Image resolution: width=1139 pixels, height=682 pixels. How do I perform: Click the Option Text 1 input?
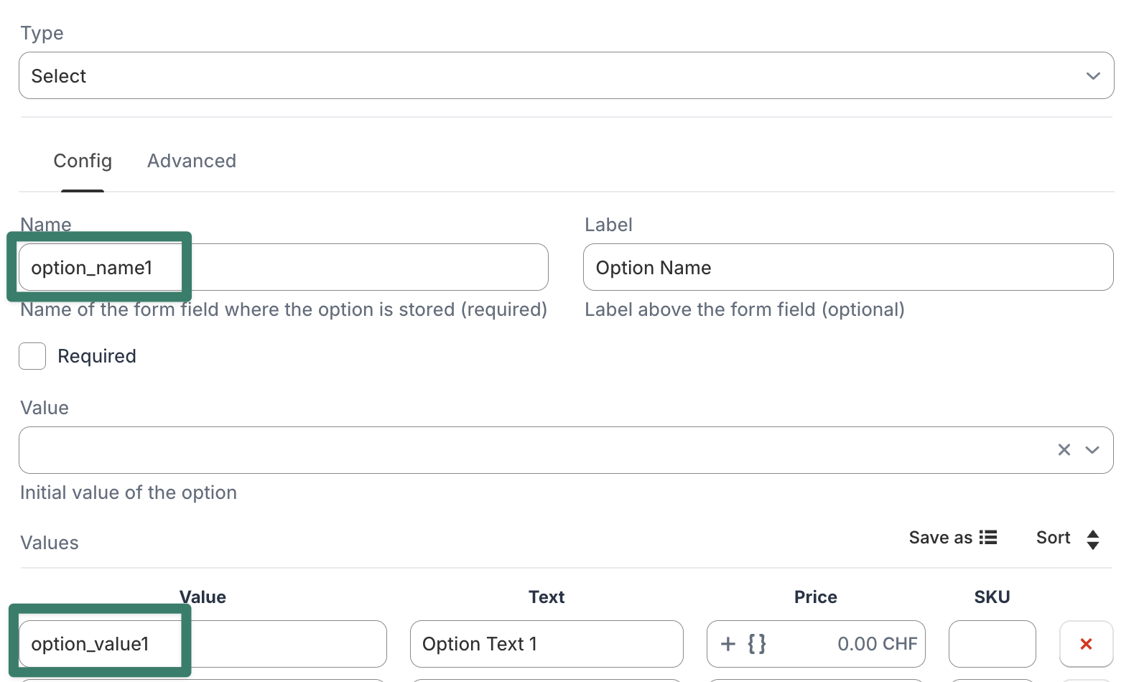click(546, 644)
